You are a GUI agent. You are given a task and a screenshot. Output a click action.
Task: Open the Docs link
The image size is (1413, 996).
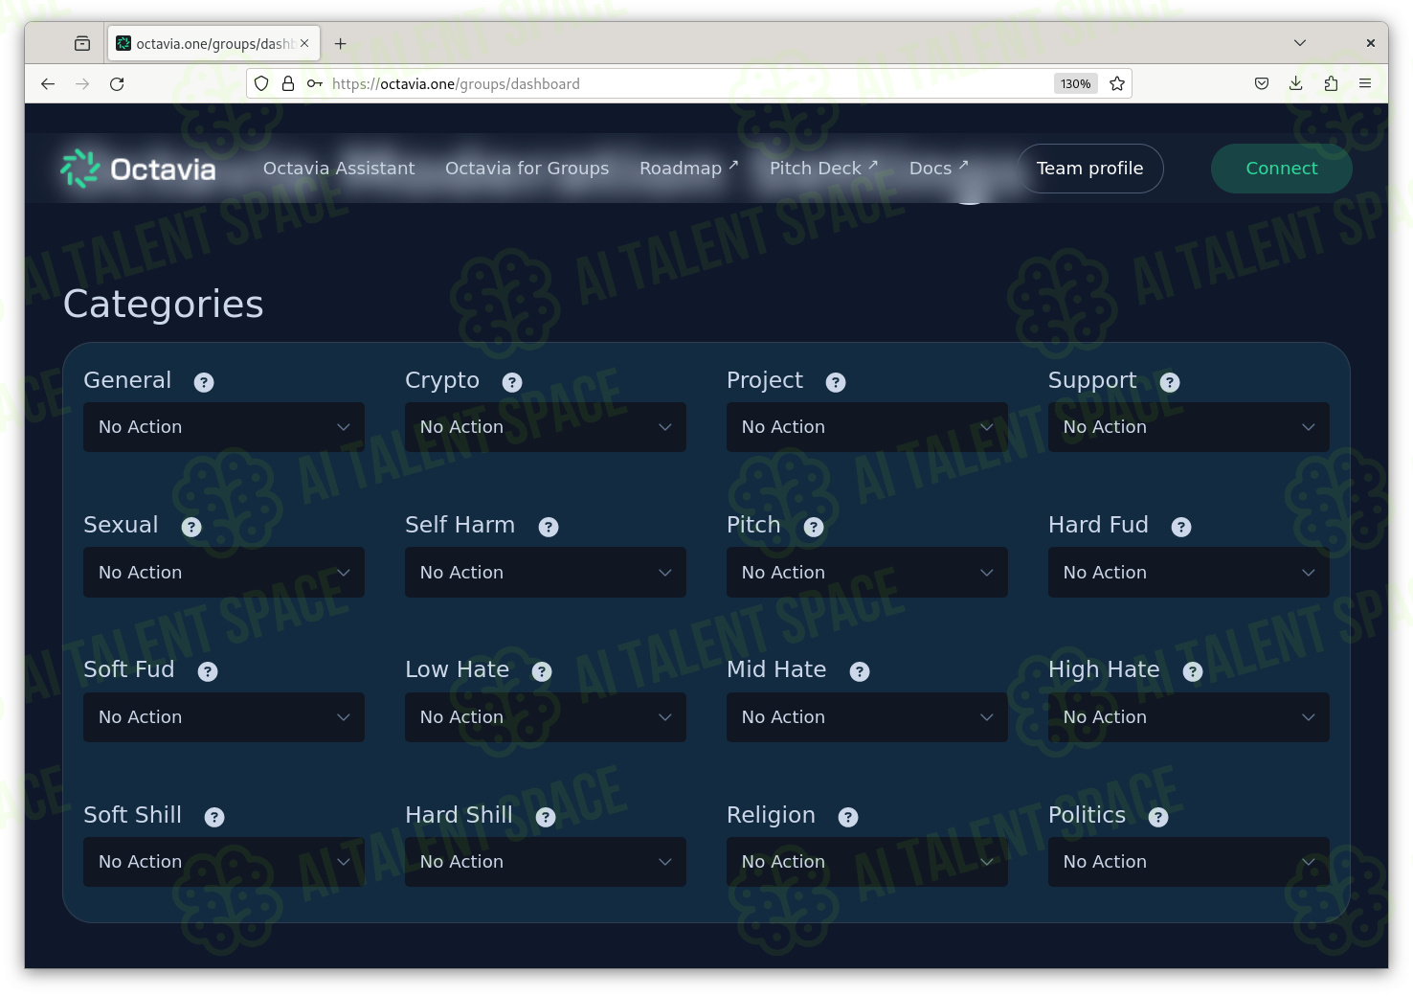tap(938, 169)
